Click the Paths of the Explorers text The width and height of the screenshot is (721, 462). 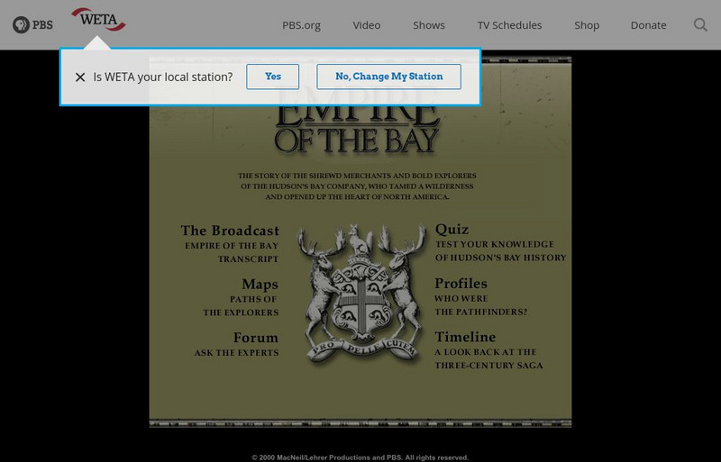point(241,305)
